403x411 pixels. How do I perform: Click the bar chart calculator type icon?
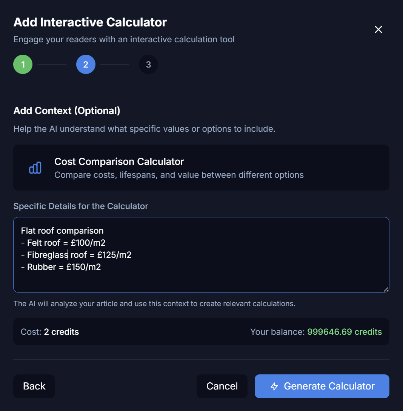[x=35, y=167]
